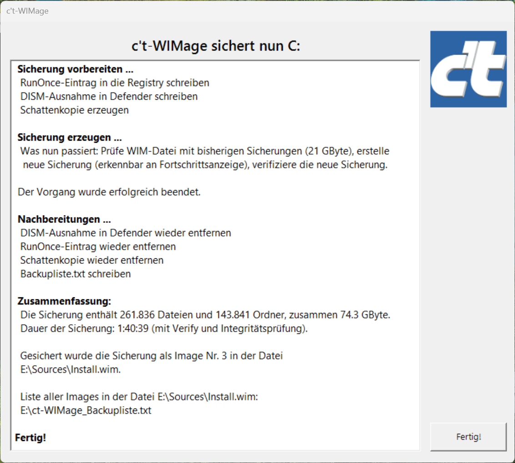Image resolution: width=515 pixels, height=463 pixels.
Task: Click the "Schattenkopie erzeugen" line
Action: pyautogui.click(x=74, y=110)
